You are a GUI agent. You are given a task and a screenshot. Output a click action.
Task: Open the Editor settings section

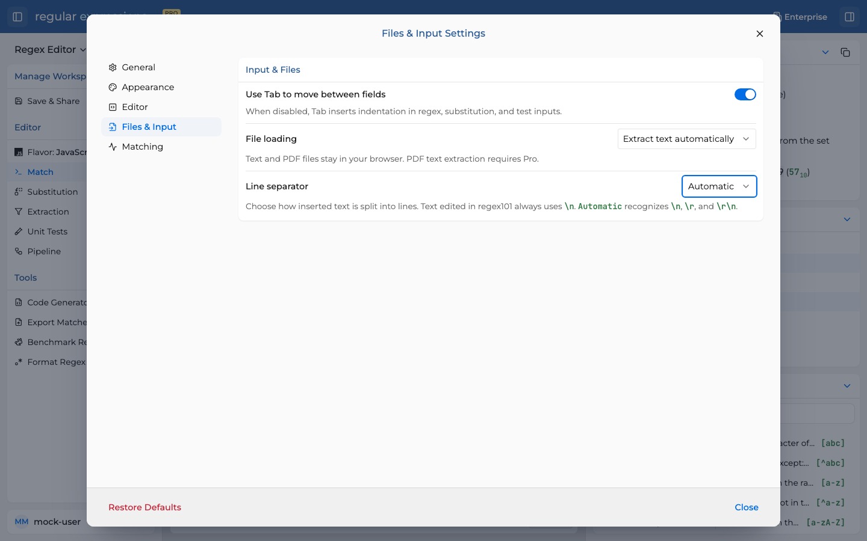click(161, 107)
